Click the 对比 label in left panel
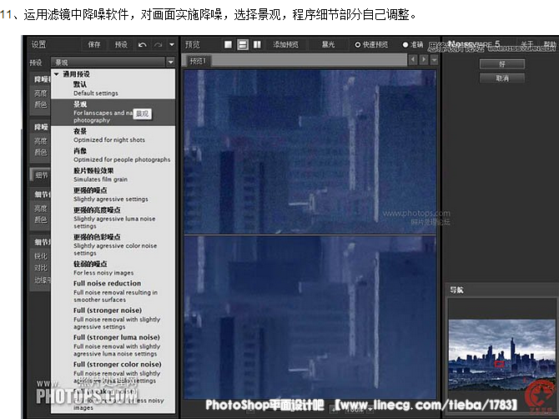 tap(41, 268)
